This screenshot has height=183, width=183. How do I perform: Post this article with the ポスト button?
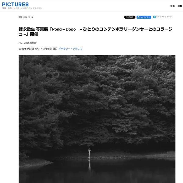[x=130, y=17]
